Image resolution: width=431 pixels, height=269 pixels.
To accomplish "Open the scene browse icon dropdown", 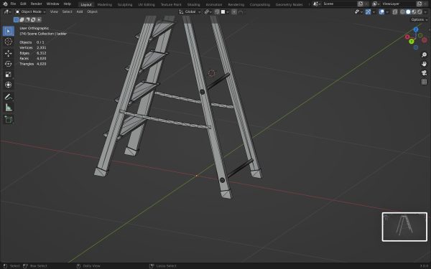I will 317,4.
